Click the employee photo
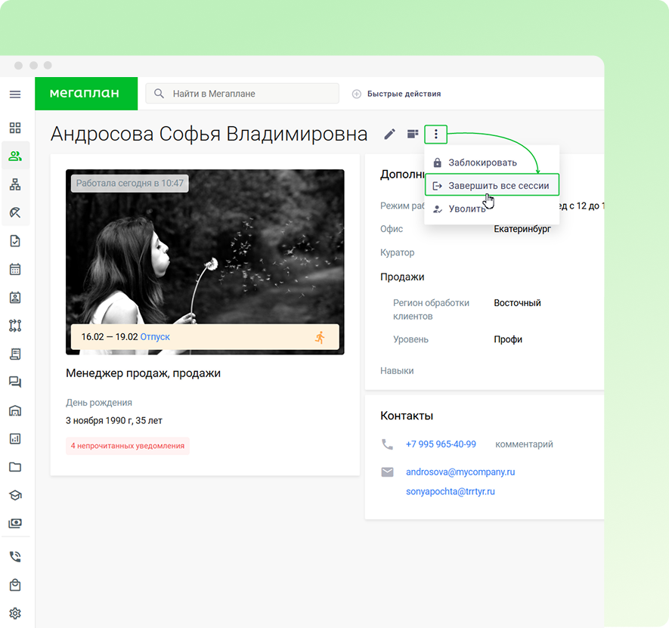Screen dimensions: 669x628 (205, 262)
